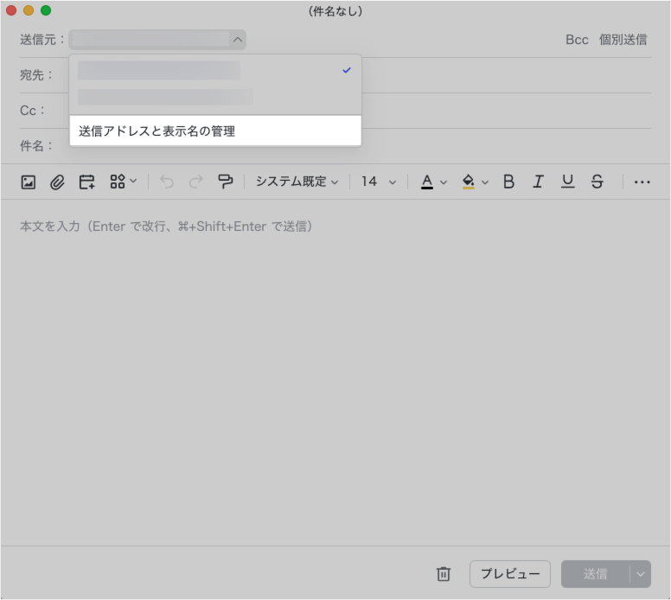This screenshot has height=600, width=671.
Task: Open the font size 14 dropdown
Action: coord(379,182)
